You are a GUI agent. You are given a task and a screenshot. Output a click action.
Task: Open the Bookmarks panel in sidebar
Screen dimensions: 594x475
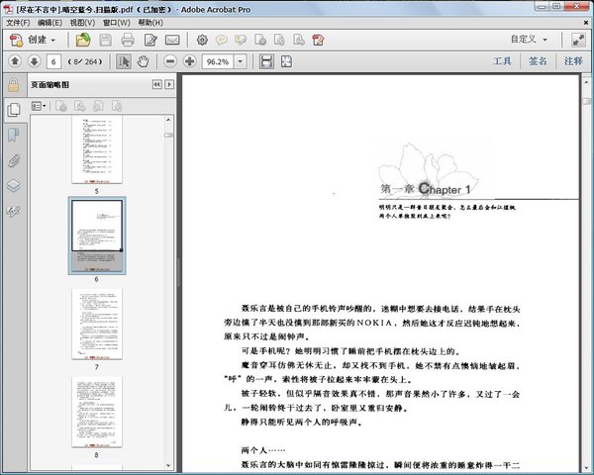[x=14, y=134]
